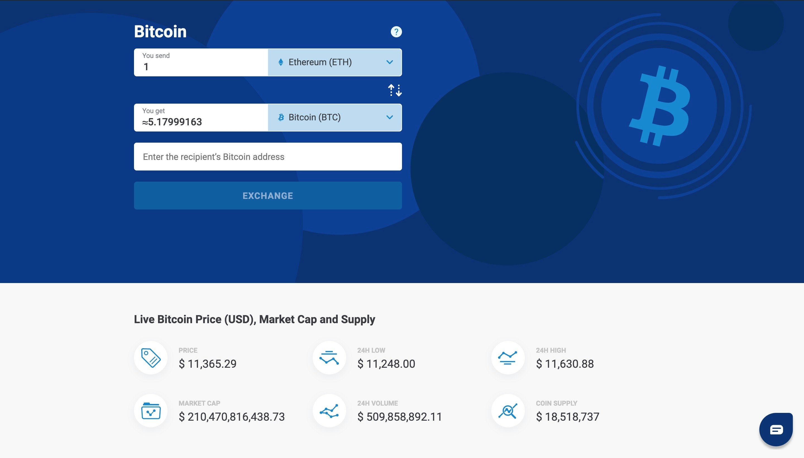Click the swap currencies arrows icon
The height and width of the screenshot is (458, 804).
pyautogui.click(x=394, y=90)
